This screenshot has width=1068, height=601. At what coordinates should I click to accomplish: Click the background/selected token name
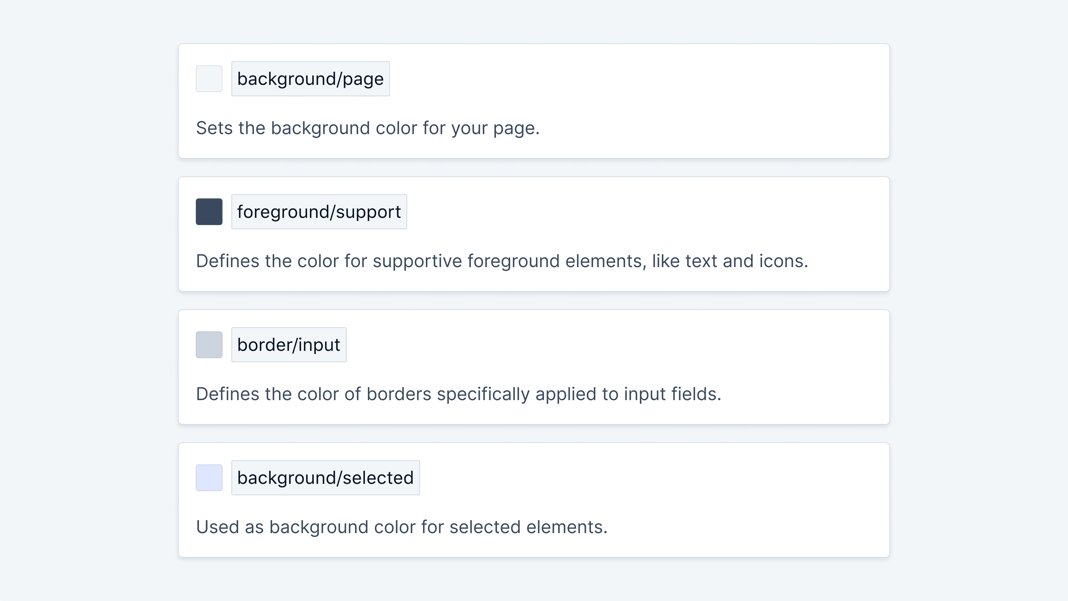[325, 477]
